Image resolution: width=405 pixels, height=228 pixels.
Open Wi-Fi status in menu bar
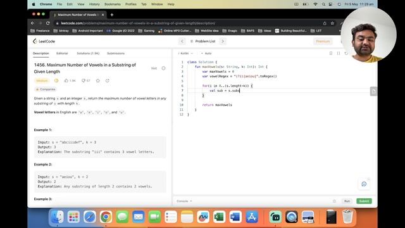pos(315,4)
